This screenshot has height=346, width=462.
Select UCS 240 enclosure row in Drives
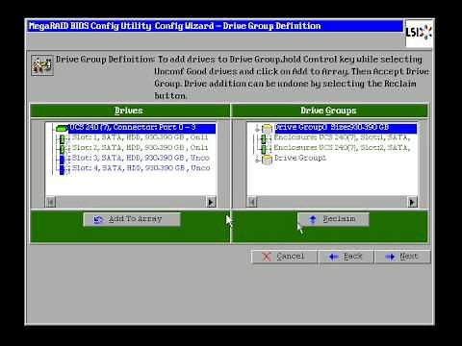141,128
